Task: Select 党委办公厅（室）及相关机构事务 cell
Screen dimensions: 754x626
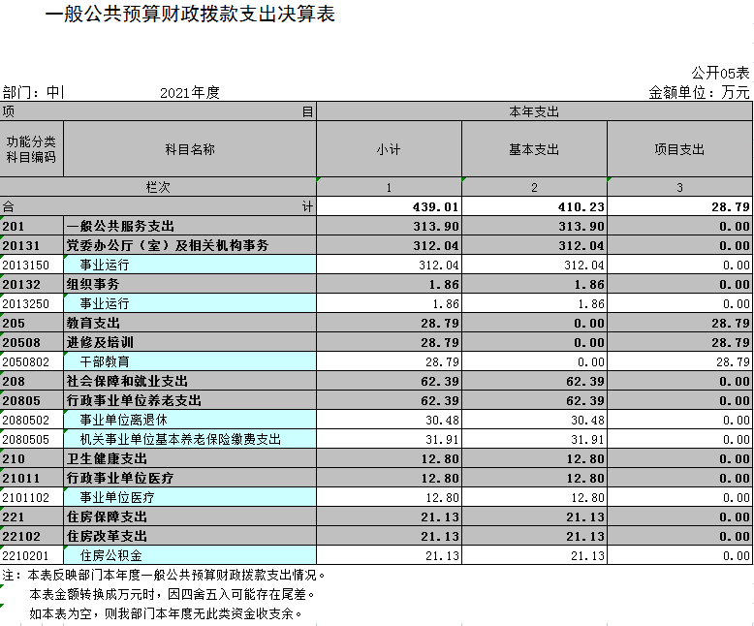Action: 190,245
